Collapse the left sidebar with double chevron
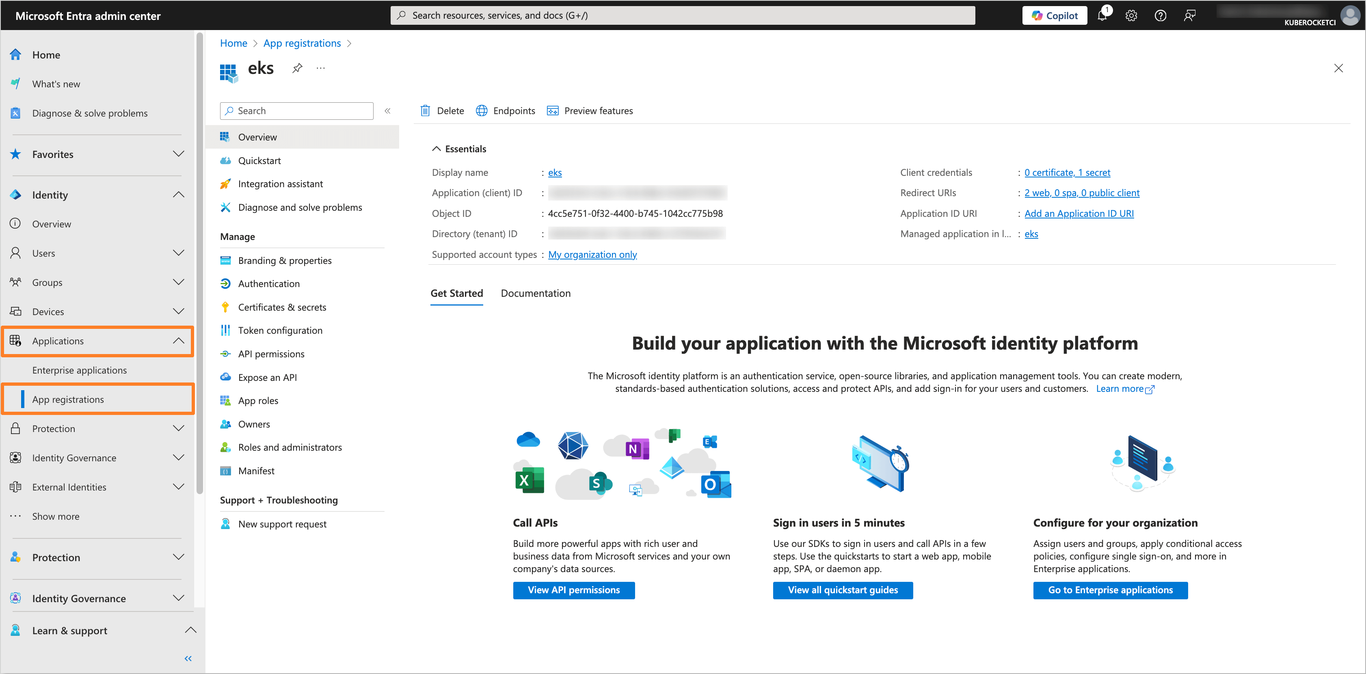 pyautogui.click(x=188, y=658)
